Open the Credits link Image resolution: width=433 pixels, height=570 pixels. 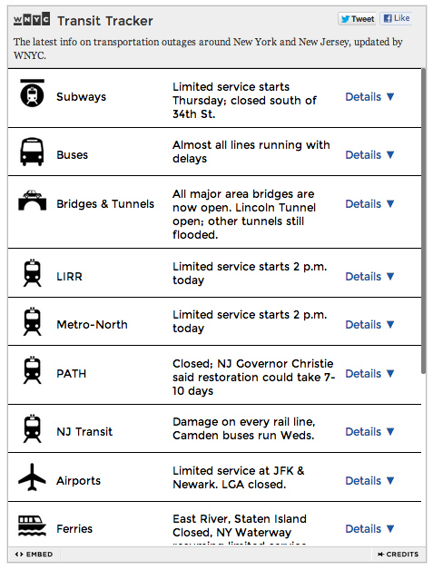point(399,555)
